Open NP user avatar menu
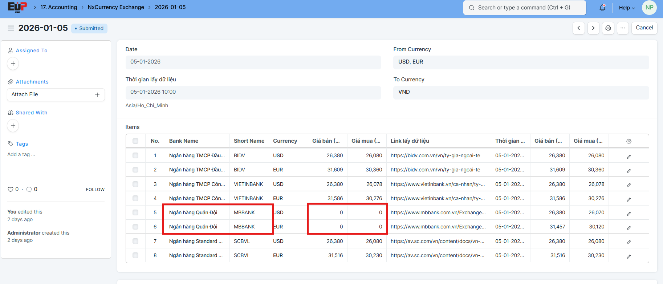Image resolution: width=663 pixels, height=284 pixels. 649,8
